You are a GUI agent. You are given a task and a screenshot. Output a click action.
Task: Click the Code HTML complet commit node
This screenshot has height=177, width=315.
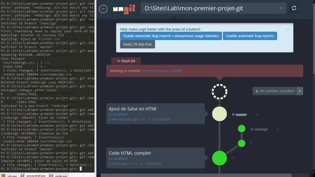[220, 158]
